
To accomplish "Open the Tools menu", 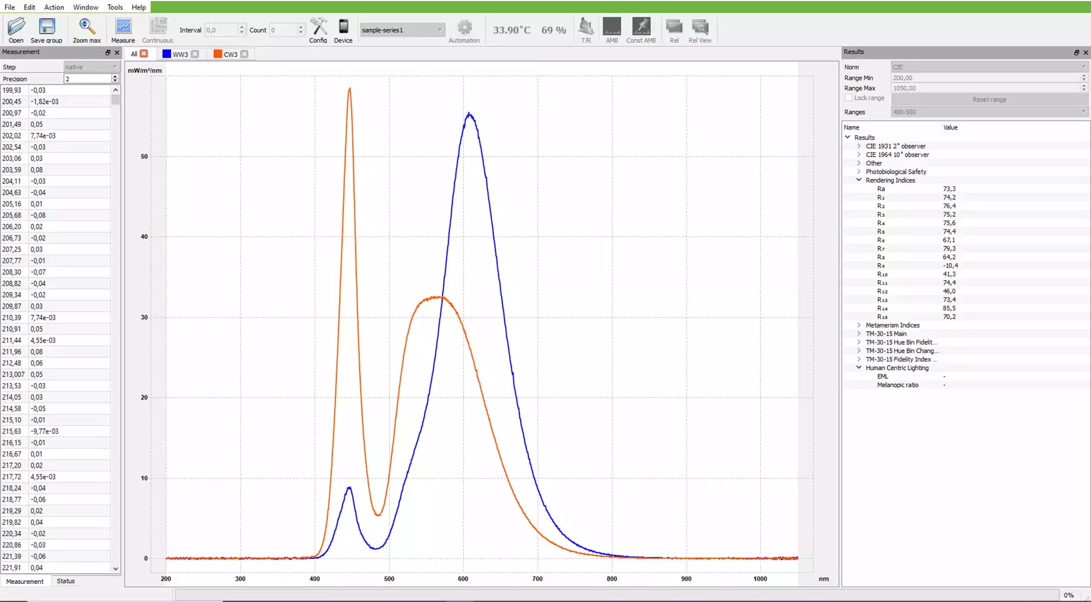I will pyautogui.click(x=115, y=7).
